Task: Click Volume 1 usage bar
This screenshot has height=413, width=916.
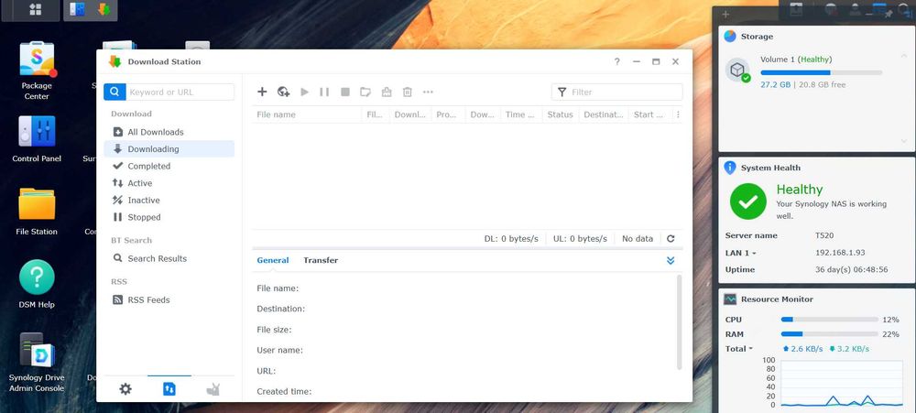Action: pos(822,72)
